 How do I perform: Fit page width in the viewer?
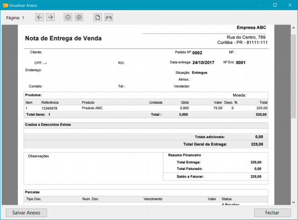point(109,17)
